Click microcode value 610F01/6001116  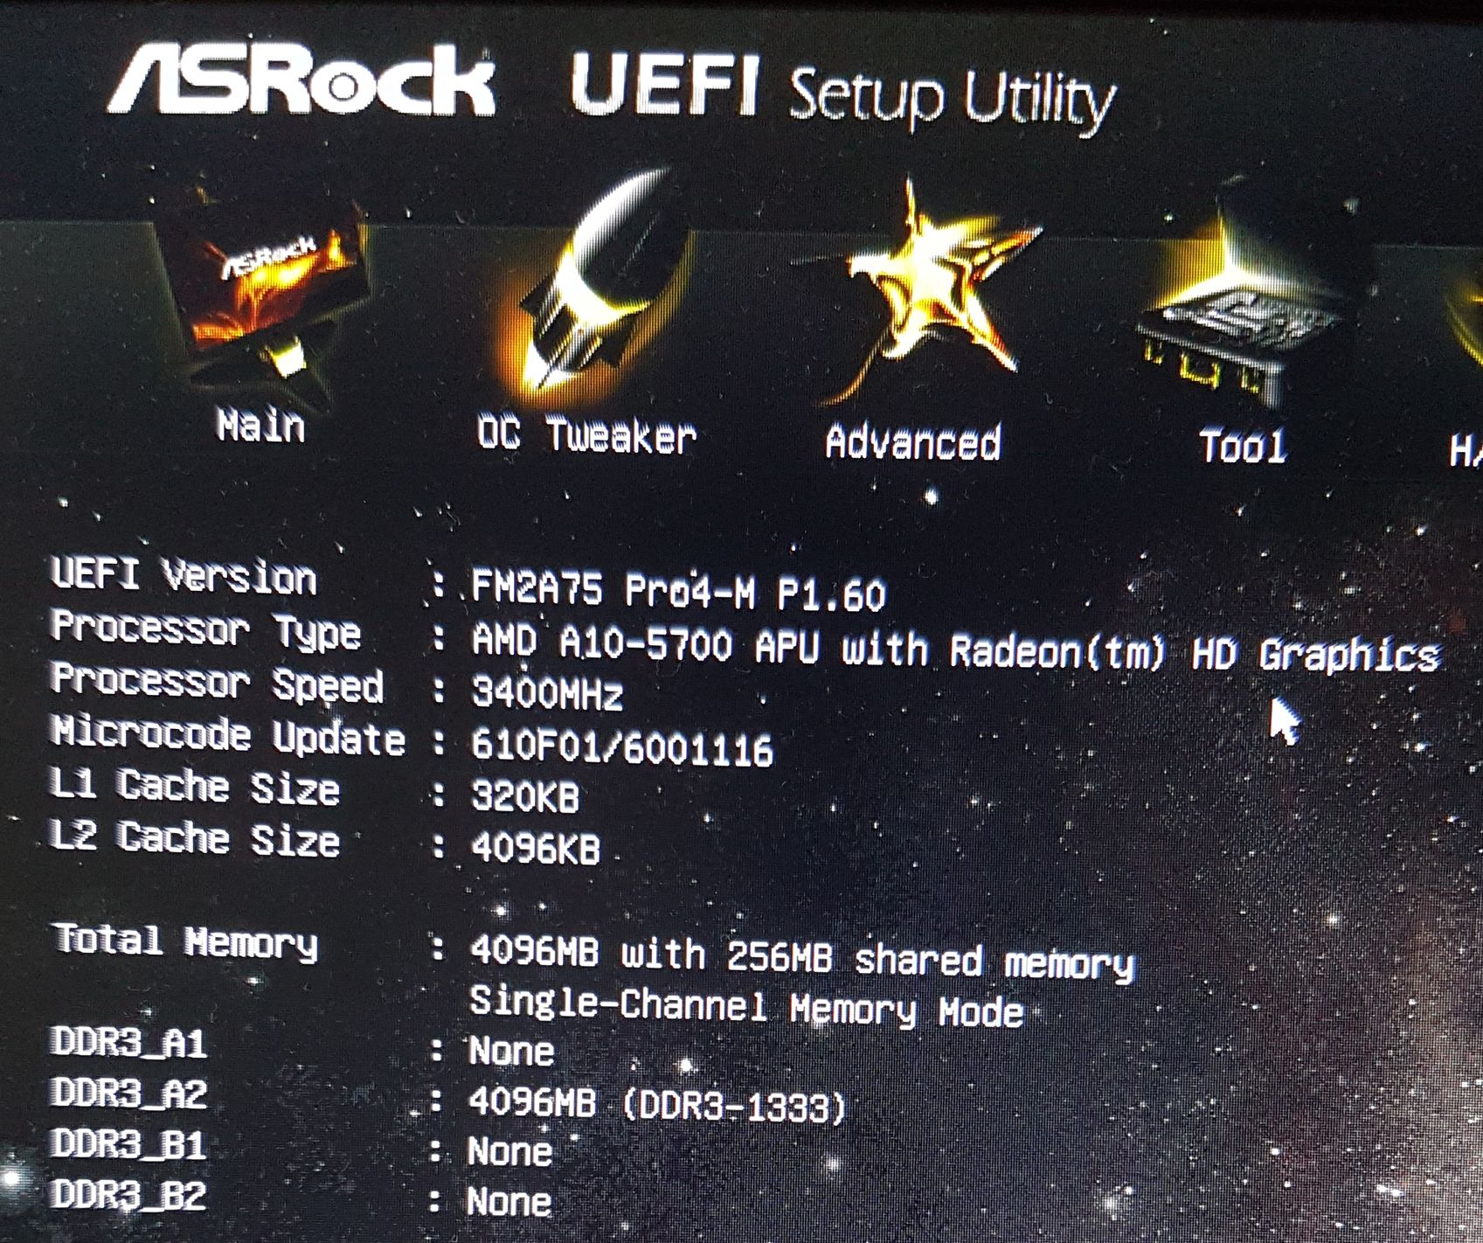pyautogui.click(x=622, y=747)
